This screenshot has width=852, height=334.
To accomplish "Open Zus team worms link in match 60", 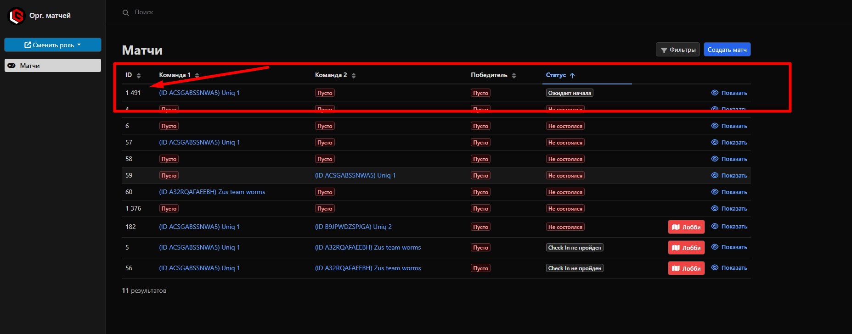I will [212, 192].
